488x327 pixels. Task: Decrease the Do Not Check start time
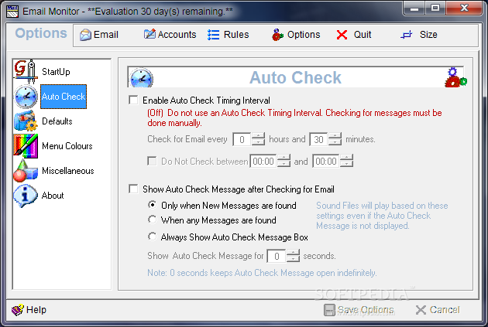[284, 164]
